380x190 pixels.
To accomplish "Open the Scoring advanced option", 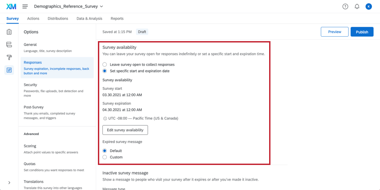I will coord(57,149).
